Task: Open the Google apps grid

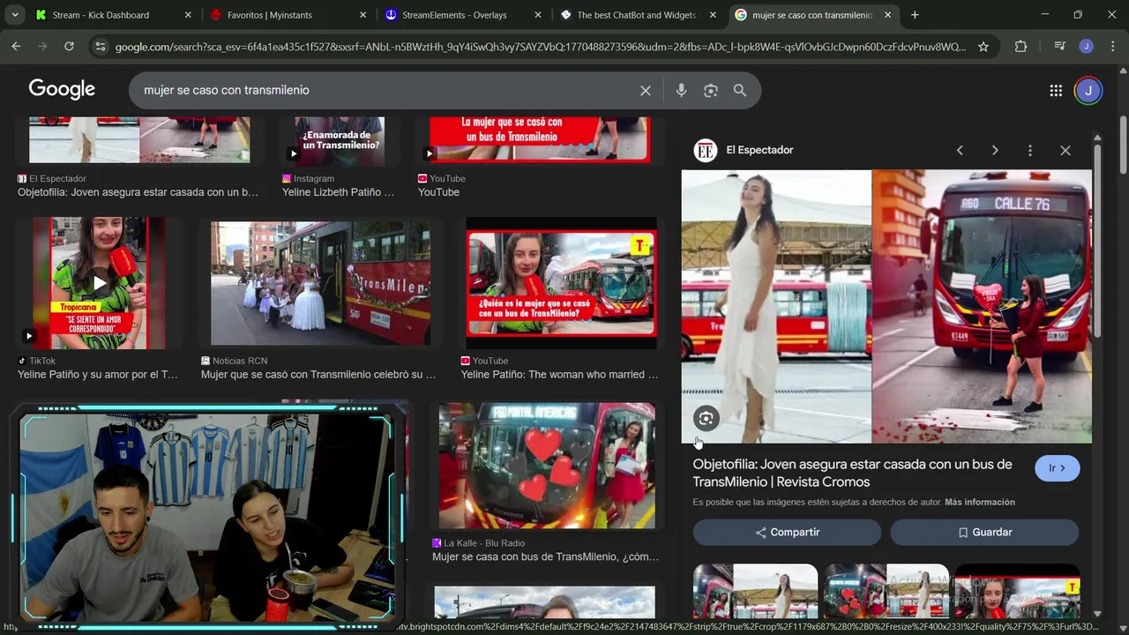Action: pos(1056,90)
